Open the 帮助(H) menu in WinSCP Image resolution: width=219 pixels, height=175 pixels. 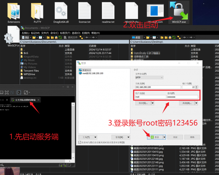tap(95, 33)
